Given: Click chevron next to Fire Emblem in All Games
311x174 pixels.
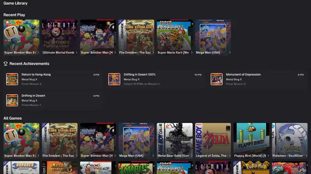Looking at the screenshot, I should pyautogui.click(x=77, y=156).
